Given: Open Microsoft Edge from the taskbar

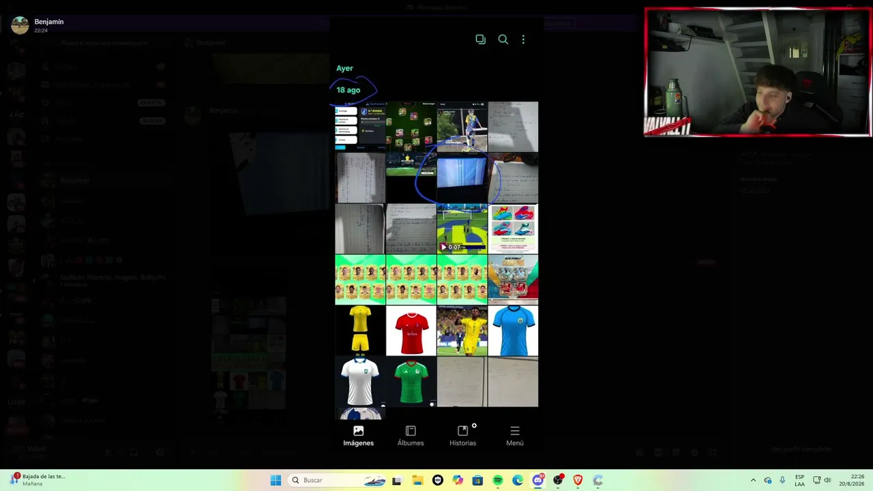Looking at the screenshot, I should tap(518, 480).
